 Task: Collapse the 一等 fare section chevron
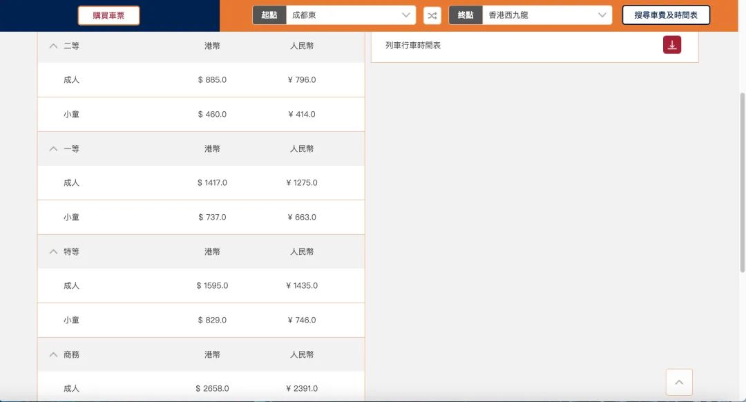pyautogui.click(x=53, y=148)
